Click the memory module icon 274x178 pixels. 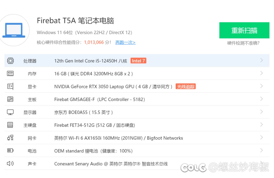tap(10, 73)
